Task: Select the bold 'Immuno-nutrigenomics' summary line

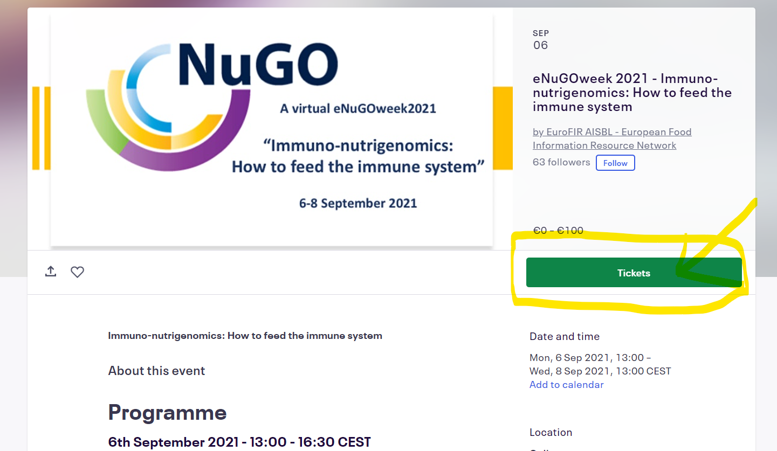Action: click(245, 336)
